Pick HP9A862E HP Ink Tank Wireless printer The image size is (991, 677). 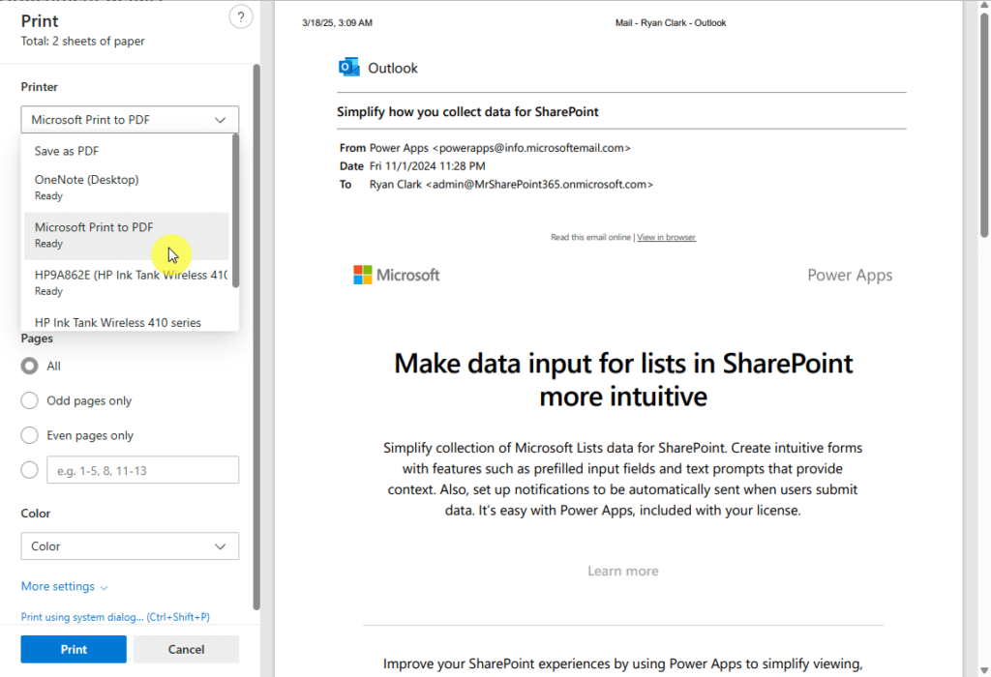(127, 282)
